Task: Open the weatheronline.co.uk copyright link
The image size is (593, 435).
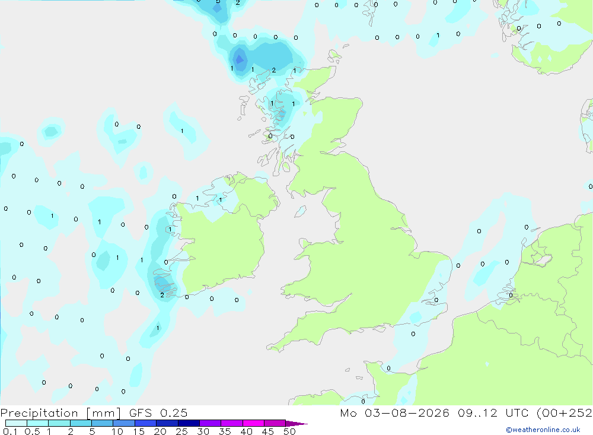Action: (543, 430)
